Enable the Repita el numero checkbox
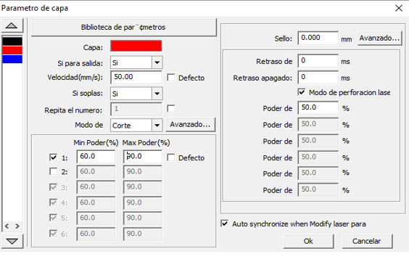This screenshot has width=409, height=262. 171,108
